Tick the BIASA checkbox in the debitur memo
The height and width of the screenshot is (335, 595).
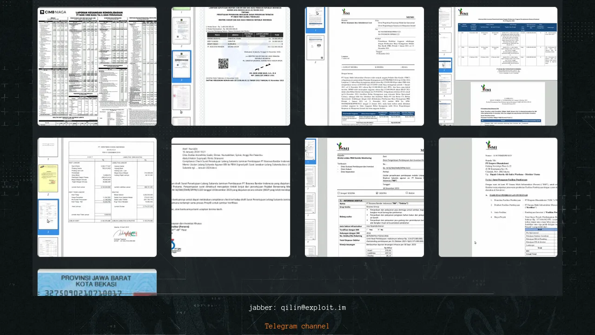[x=407, y=193]
